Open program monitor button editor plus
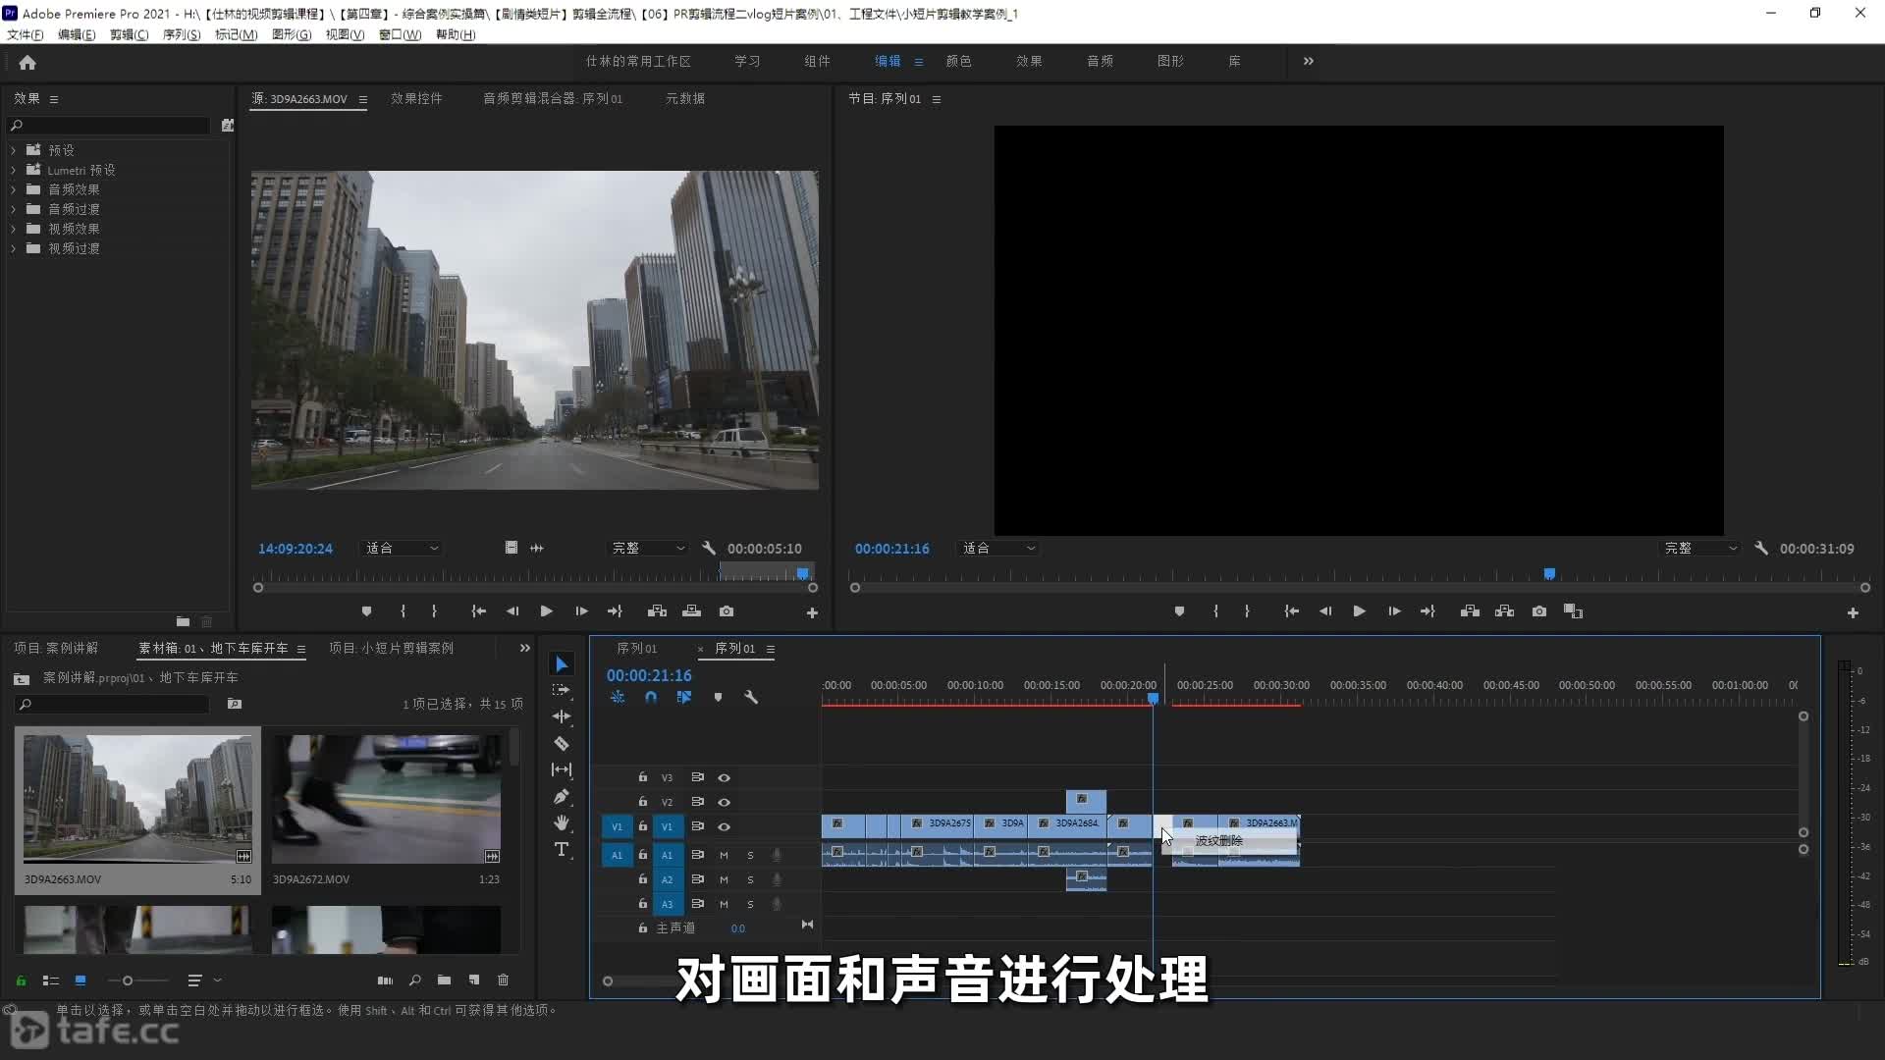 point(1853,612)
